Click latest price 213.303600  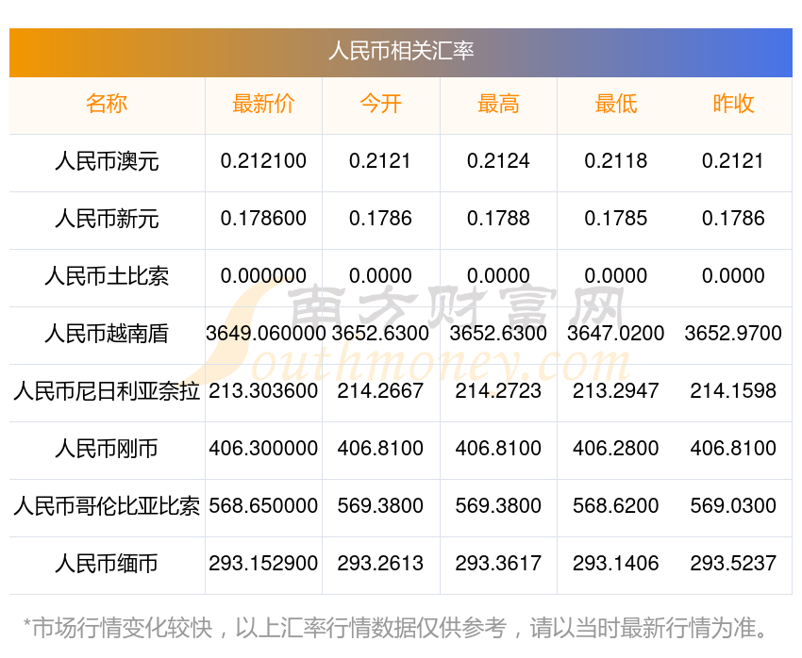(263, 391)
